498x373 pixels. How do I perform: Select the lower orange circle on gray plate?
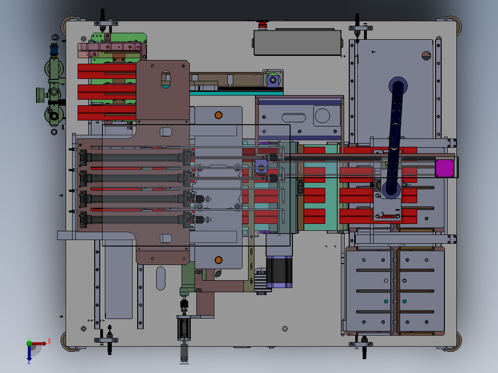(219, 260)
